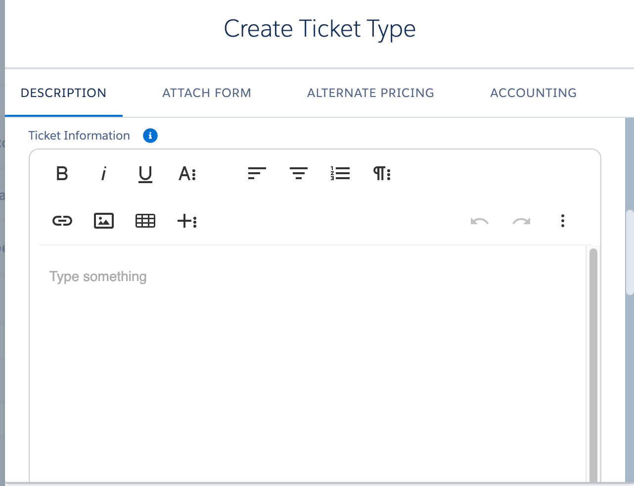The height and width of the screenshot is (486, 634).
Task: Click the editor's vertical scrollbar
Action: (593, 365)
